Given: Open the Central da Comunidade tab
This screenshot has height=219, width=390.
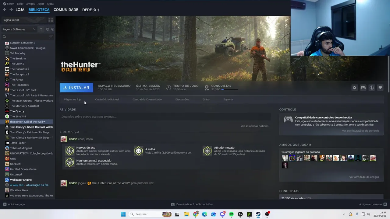Looking at the screenshot, I should [147, 99].
